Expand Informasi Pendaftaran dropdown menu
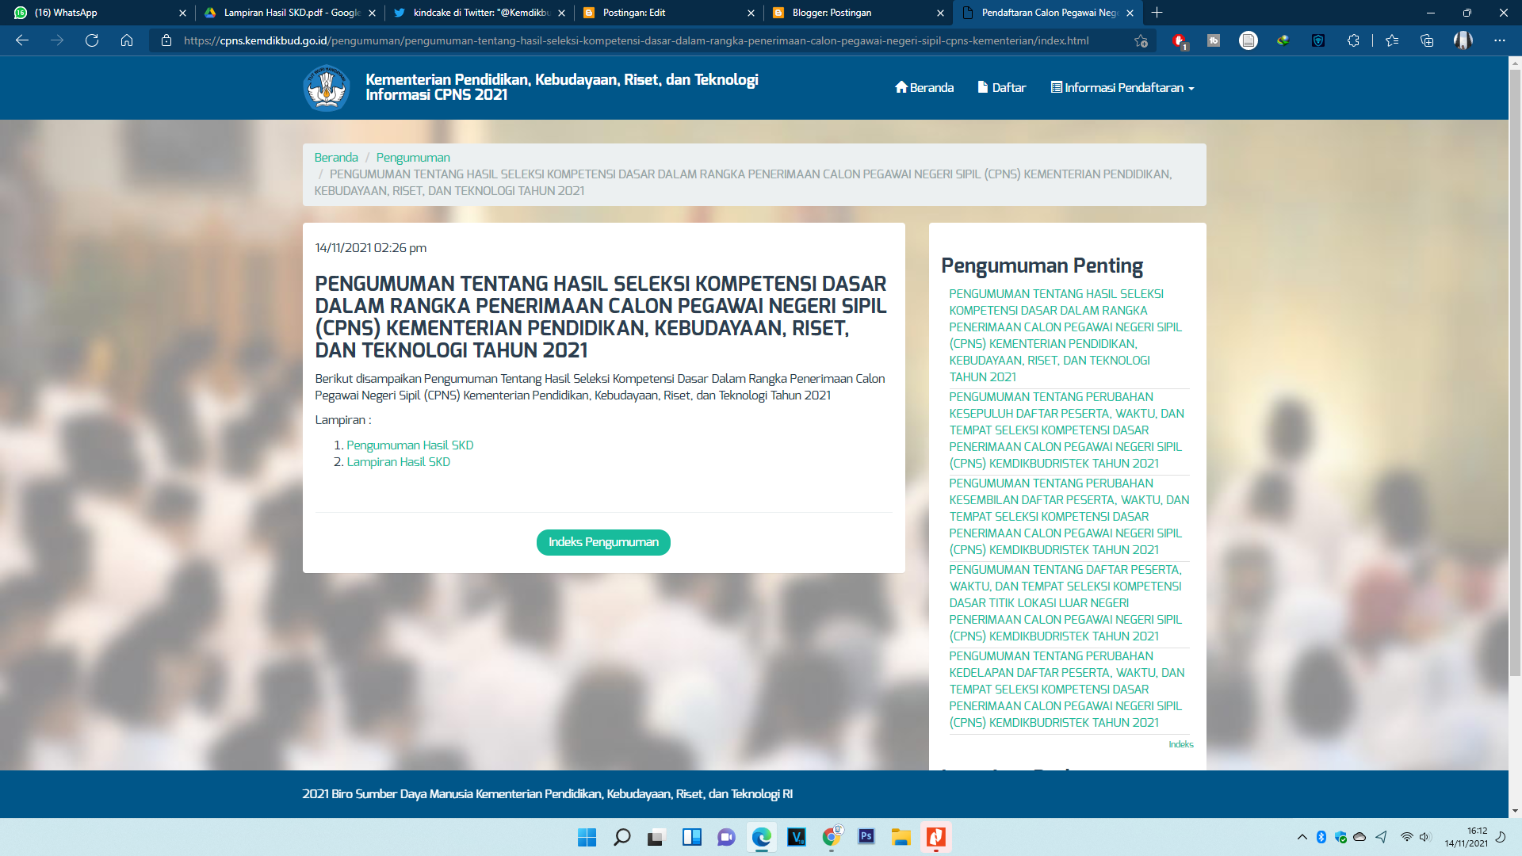Viewport: 1522px width, 856px height. coord(1122,88)
